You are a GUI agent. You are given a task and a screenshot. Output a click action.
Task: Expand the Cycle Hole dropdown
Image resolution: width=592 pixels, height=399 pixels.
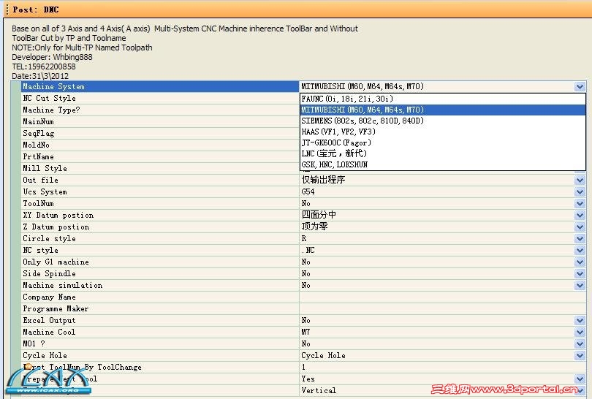(580, 356)
